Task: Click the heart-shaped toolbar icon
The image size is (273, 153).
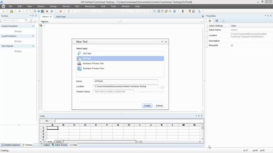Action: 61,11
